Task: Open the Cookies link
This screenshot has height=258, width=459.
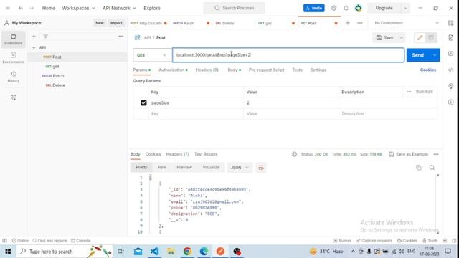Action: click(428, 70)
